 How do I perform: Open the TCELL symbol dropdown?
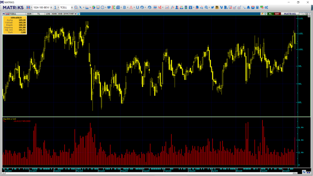point(72,7)
